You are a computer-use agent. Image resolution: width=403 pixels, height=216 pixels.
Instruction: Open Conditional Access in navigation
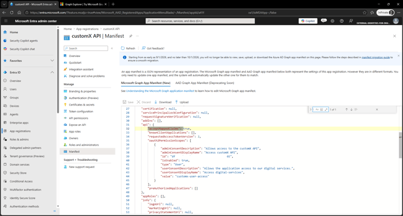(21, 181)
